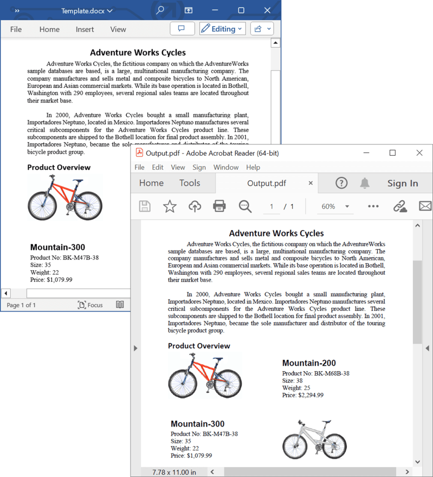Click the page number field in Acrobat

(x=272, y=207)
